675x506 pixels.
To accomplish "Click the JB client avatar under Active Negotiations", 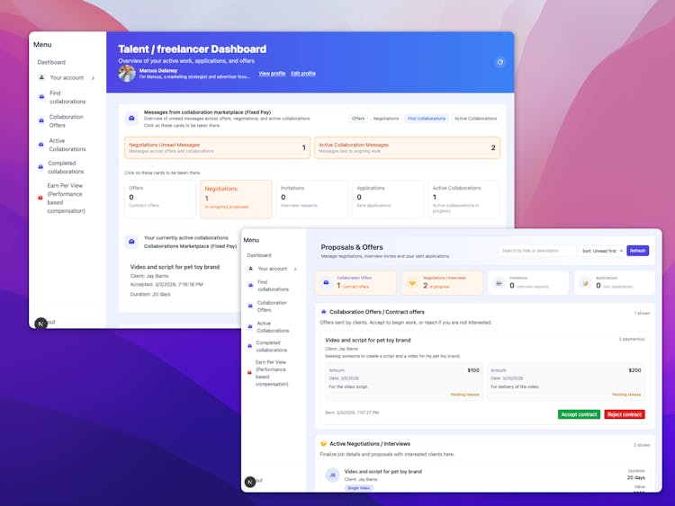I will coord(332,475).
